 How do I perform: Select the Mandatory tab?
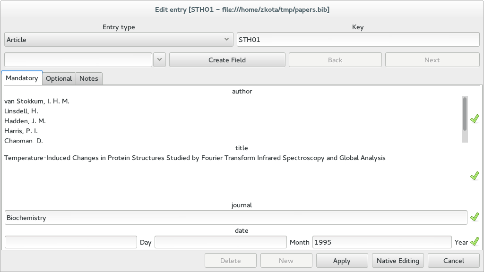(22, 78)
